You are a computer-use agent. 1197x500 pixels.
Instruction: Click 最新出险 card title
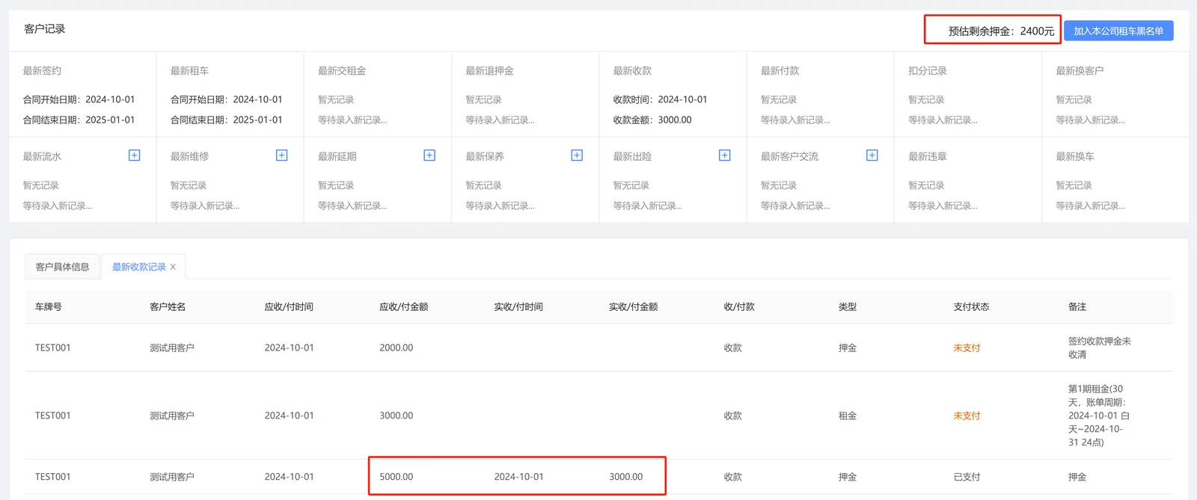point(632,156)
